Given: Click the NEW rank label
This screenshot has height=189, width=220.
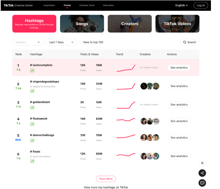Looking at the screenshot, I should click(18, 140).
